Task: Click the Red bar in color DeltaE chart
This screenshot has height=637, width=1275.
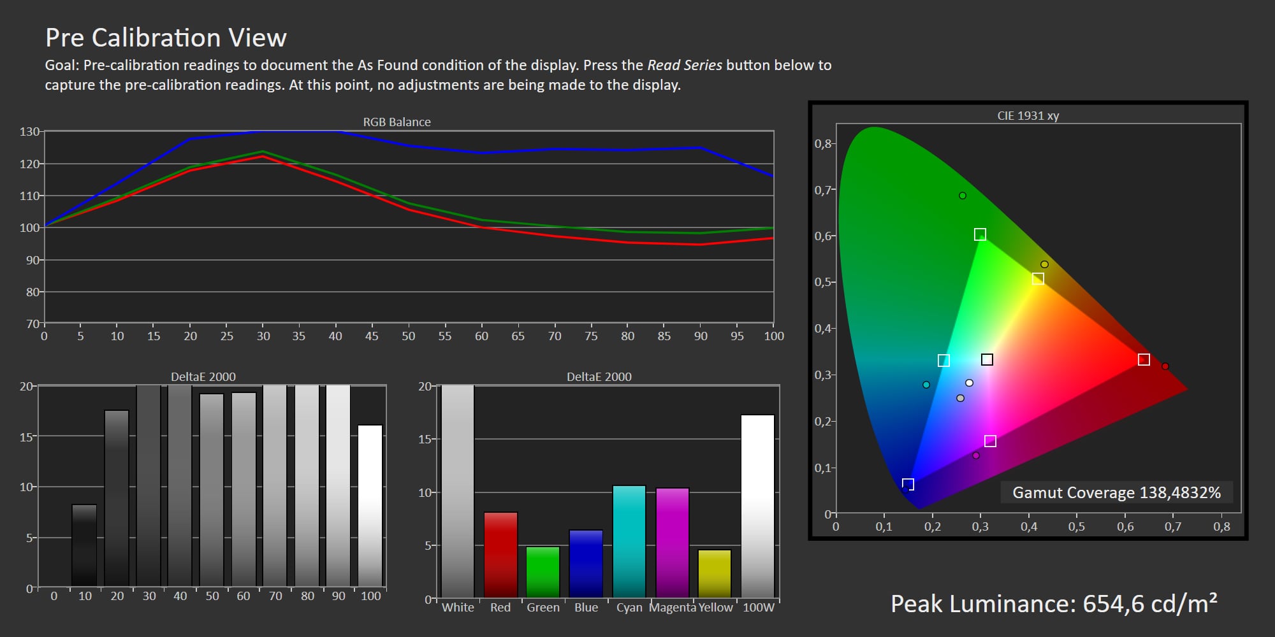Action: 500,554
